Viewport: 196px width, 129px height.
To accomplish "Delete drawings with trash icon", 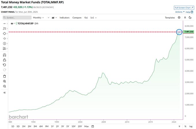I will coord(5,76).
